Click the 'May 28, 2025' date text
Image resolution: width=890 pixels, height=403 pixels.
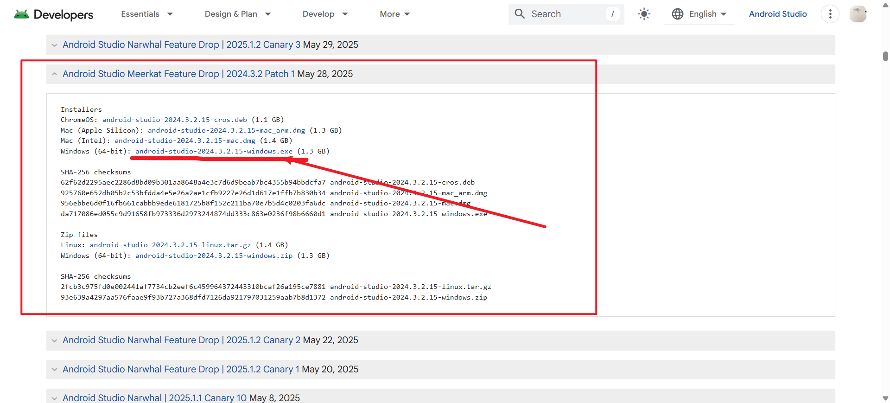click(325, 74)
